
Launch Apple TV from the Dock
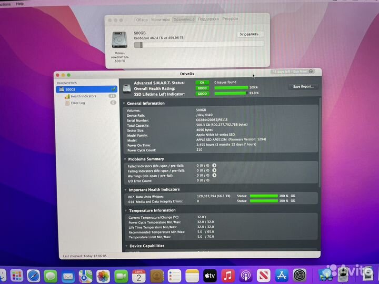(210, 276)
